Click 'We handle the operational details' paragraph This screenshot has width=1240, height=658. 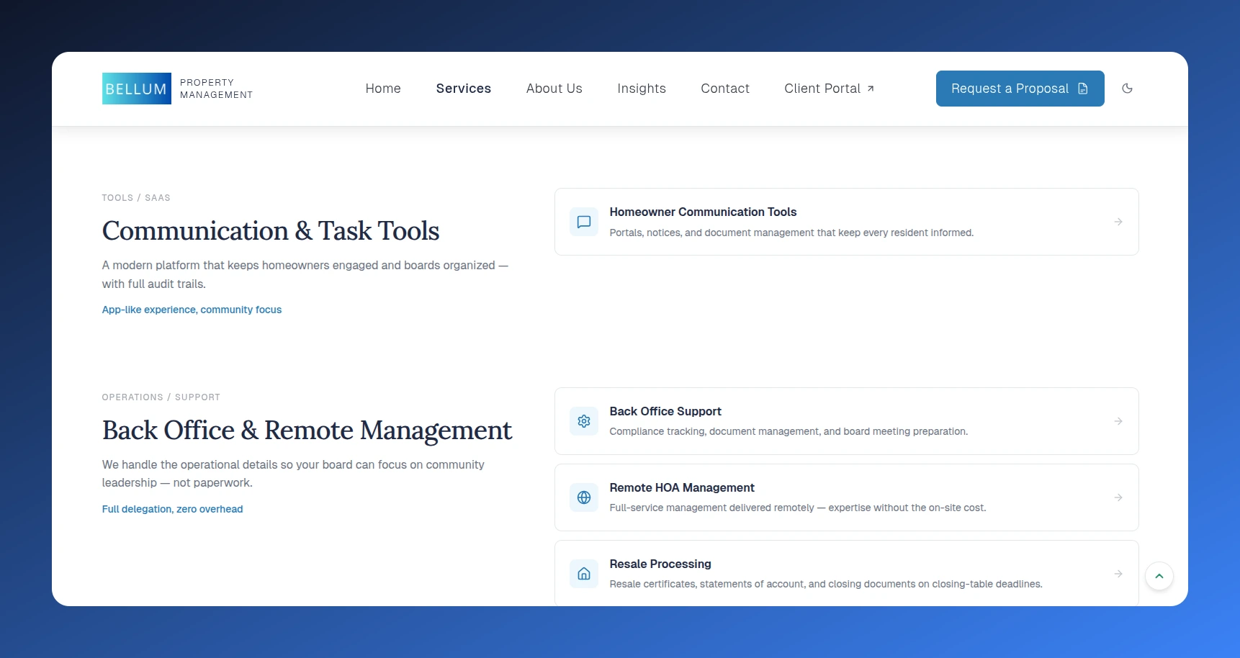coord(293,474)
